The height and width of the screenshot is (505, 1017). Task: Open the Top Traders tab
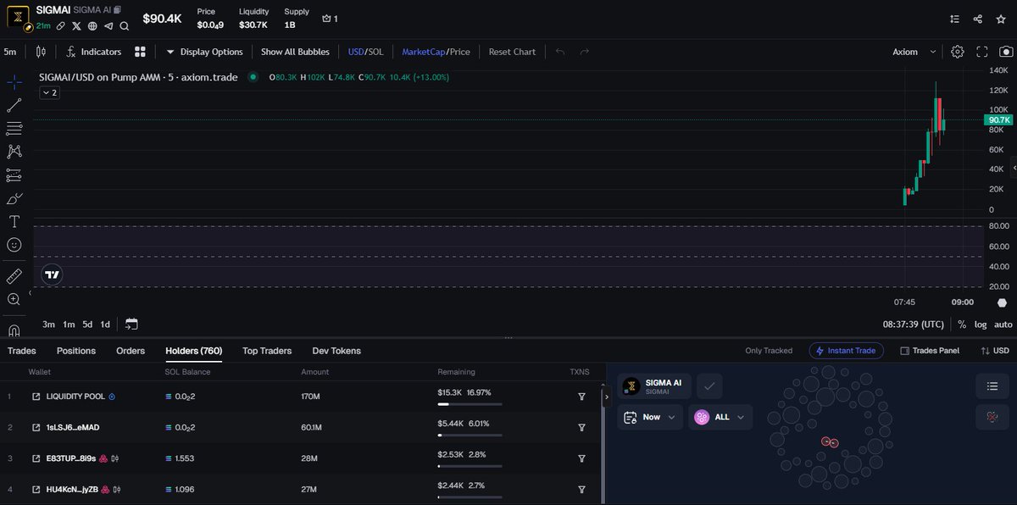pos(267,351)
